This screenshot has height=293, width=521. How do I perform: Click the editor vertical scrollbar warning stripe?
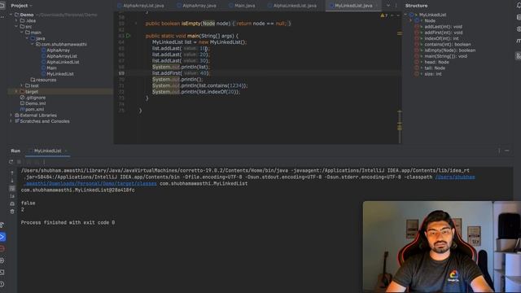click(x=400, y=33)
